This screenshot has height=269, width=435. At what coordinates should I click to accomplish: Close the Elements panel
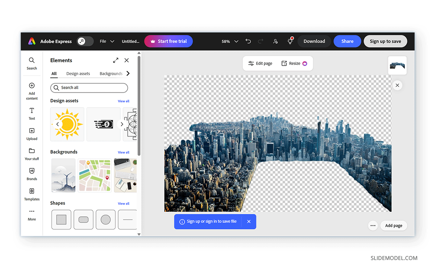127,60
